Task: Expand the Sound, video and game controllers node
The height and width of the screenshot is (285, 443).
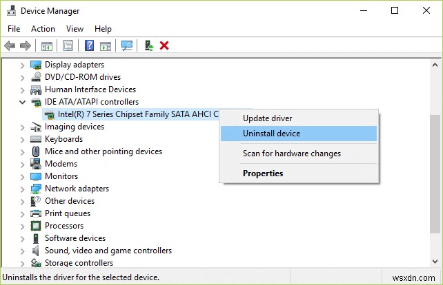Action: (x=23, y=251)
